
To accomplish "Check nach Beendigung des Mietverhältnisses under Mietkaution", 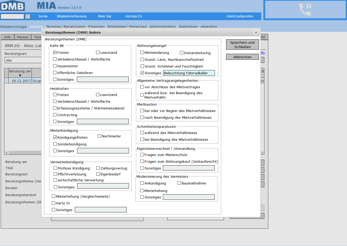I will coord(142,117).
